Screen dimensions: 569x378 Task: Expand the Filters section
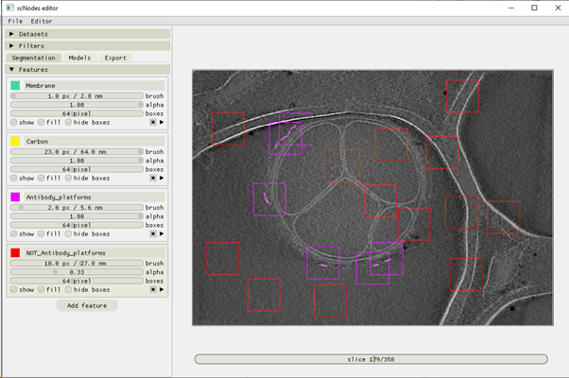tap(88, 45)
